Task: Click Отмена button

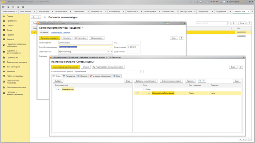Action: coord(86,67)
